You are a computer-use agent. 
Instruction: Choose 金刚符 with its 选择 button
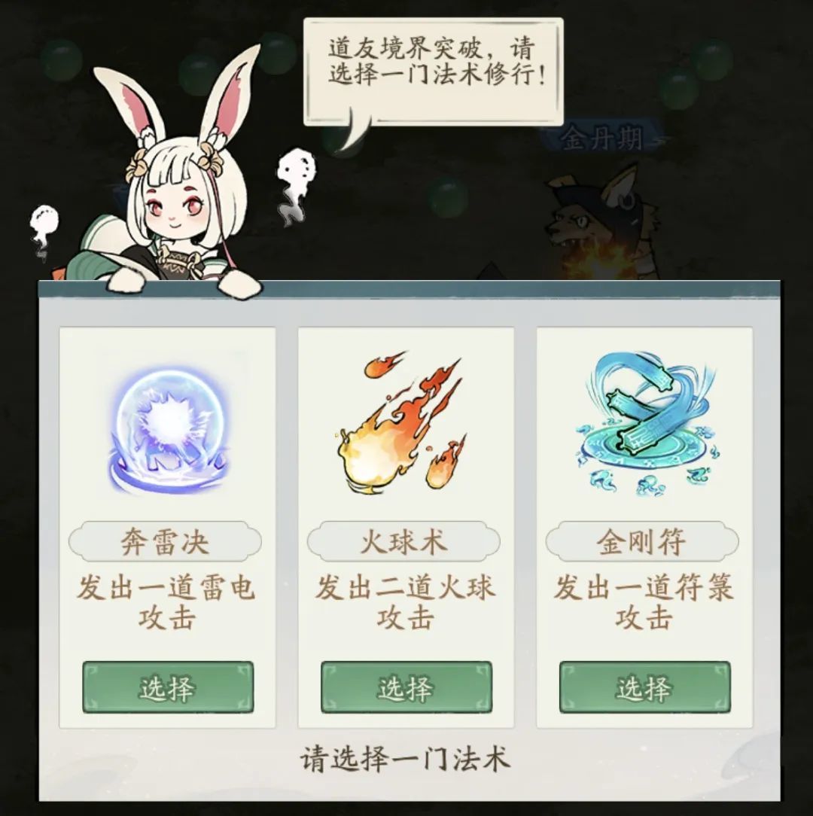(x=644, y=687)
